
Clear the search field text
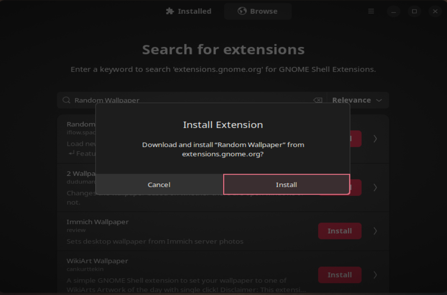(x=317, y=100)
